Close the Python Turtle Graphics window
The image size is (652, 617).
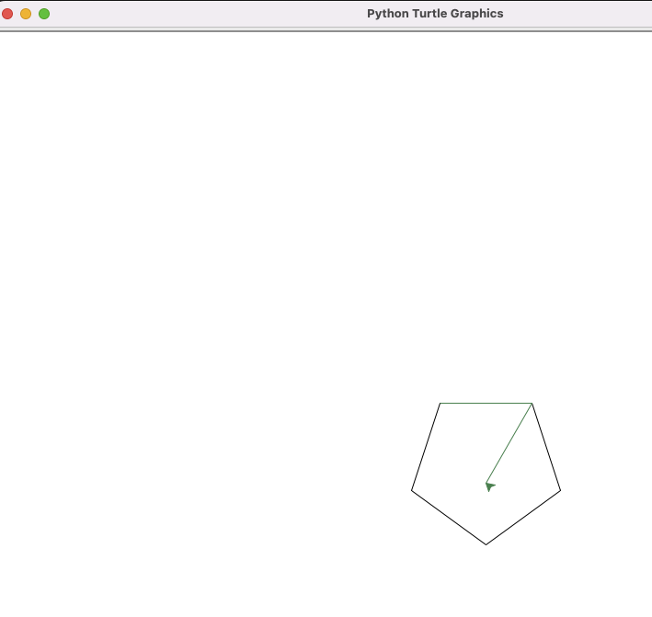tap(7, 14)
